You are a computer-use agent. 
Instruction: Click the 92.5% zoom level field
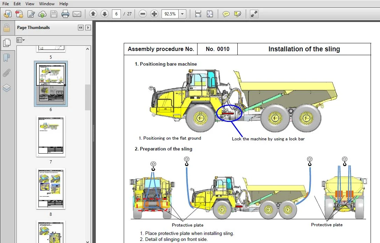tap(170, 14)
